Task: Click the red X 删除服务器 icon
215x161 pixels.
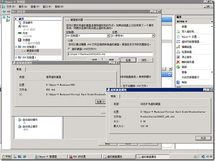Action: click(x=178, y=62)
